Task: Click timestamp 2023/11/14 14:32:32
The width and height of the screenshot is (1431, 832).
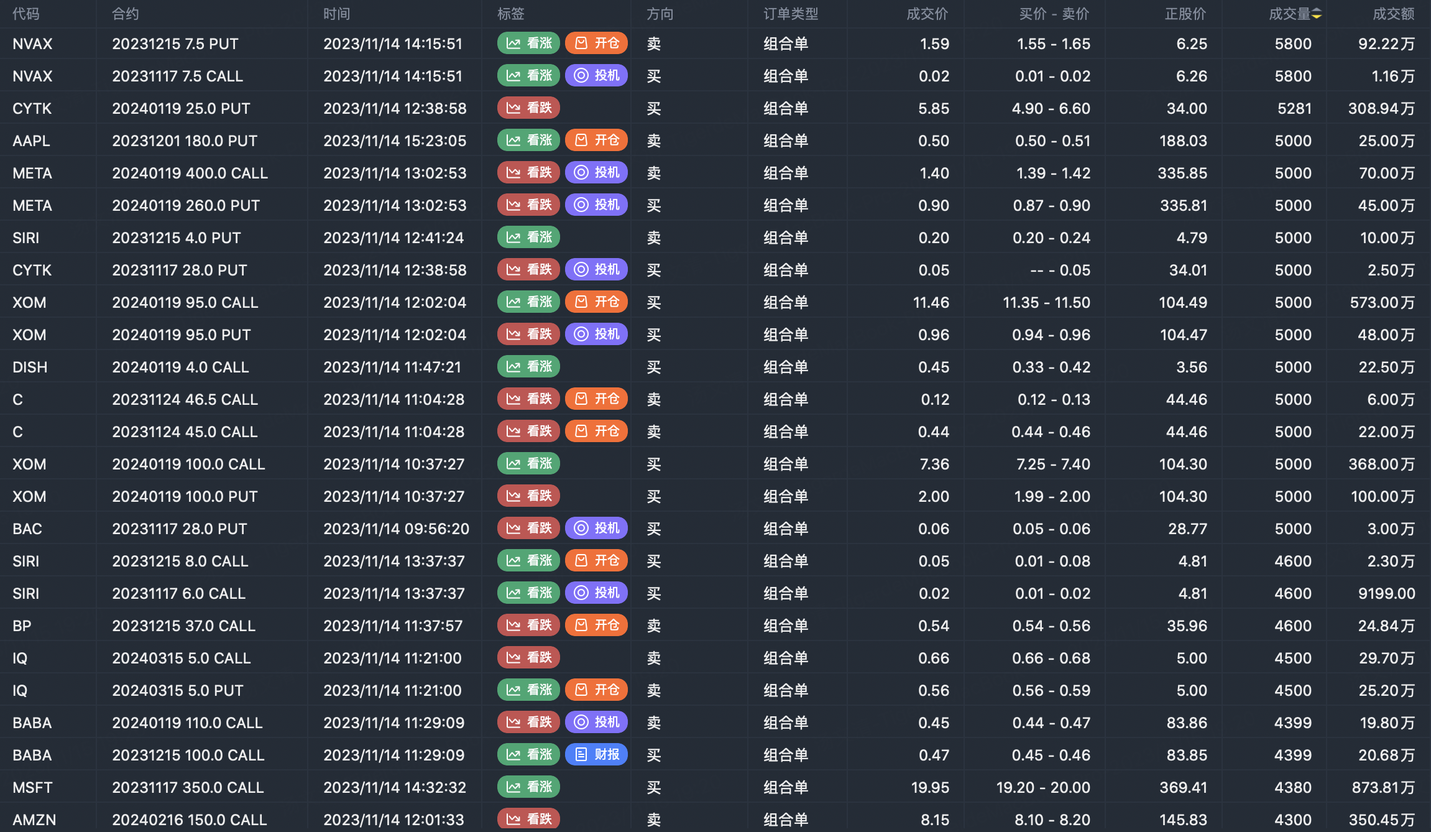Action: tap(395, 787)
